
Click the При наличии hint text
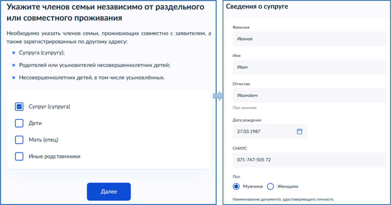245,108
